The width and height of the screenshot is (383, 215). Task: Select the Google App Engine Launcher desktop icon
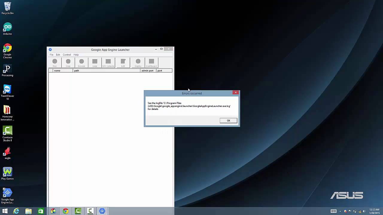coord(7,196)
